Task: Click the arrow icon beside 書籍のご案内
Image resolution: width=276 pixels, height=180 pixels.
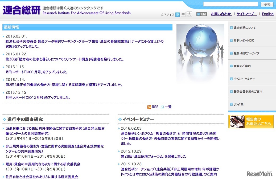Action: [232, 66]
